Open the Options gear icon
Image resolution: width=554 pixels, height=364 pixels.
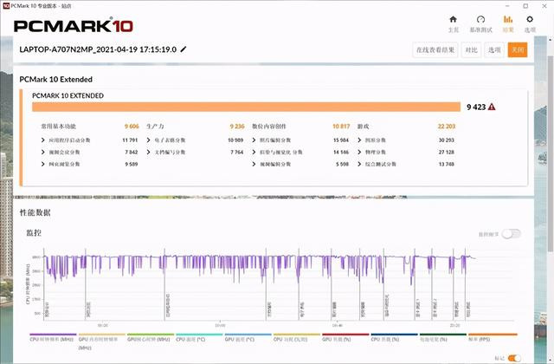click(x=530, y=19)
